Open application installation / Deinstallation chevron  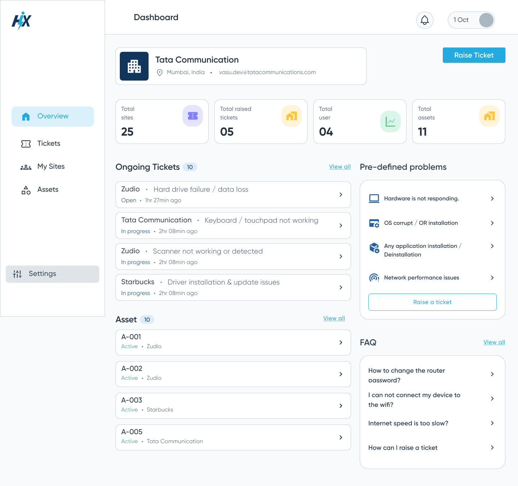click(492, 246)
